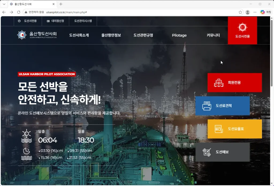Screen dimensions: 274x186
Task: Click the 일출 label
Action: 41,131
